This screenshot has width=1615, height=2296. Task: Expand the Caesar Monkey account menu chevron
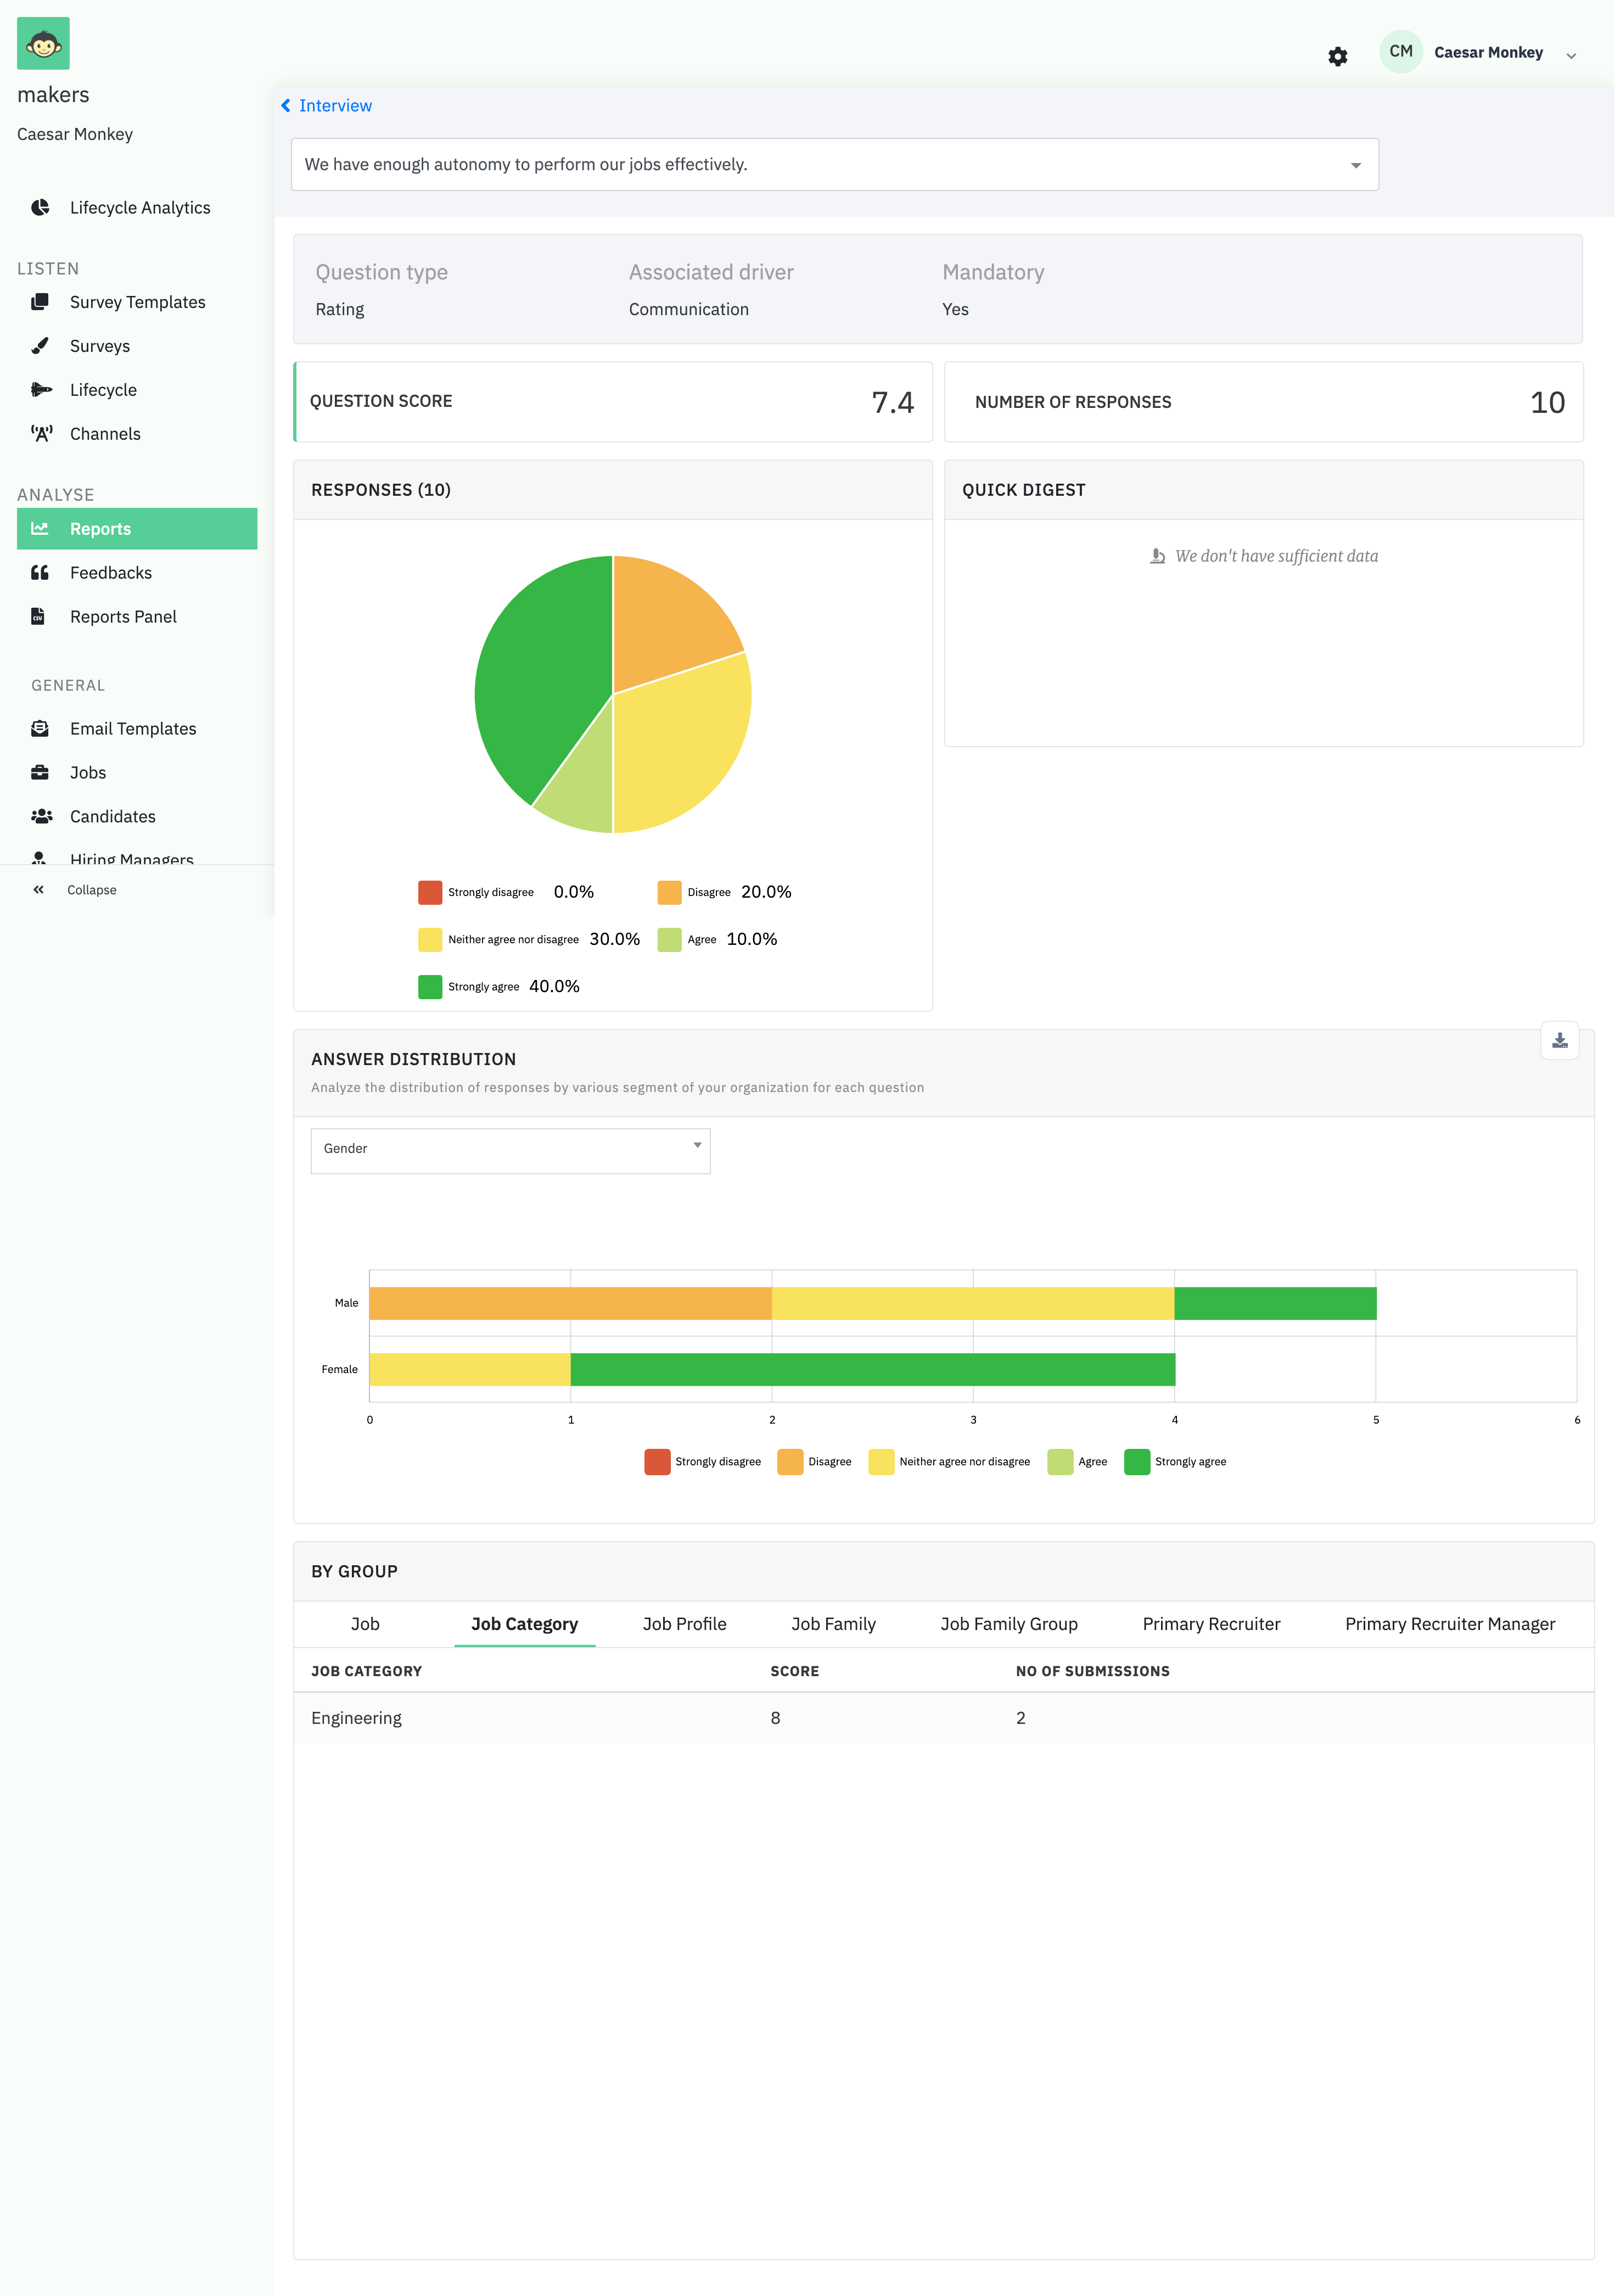[1571, 56]
